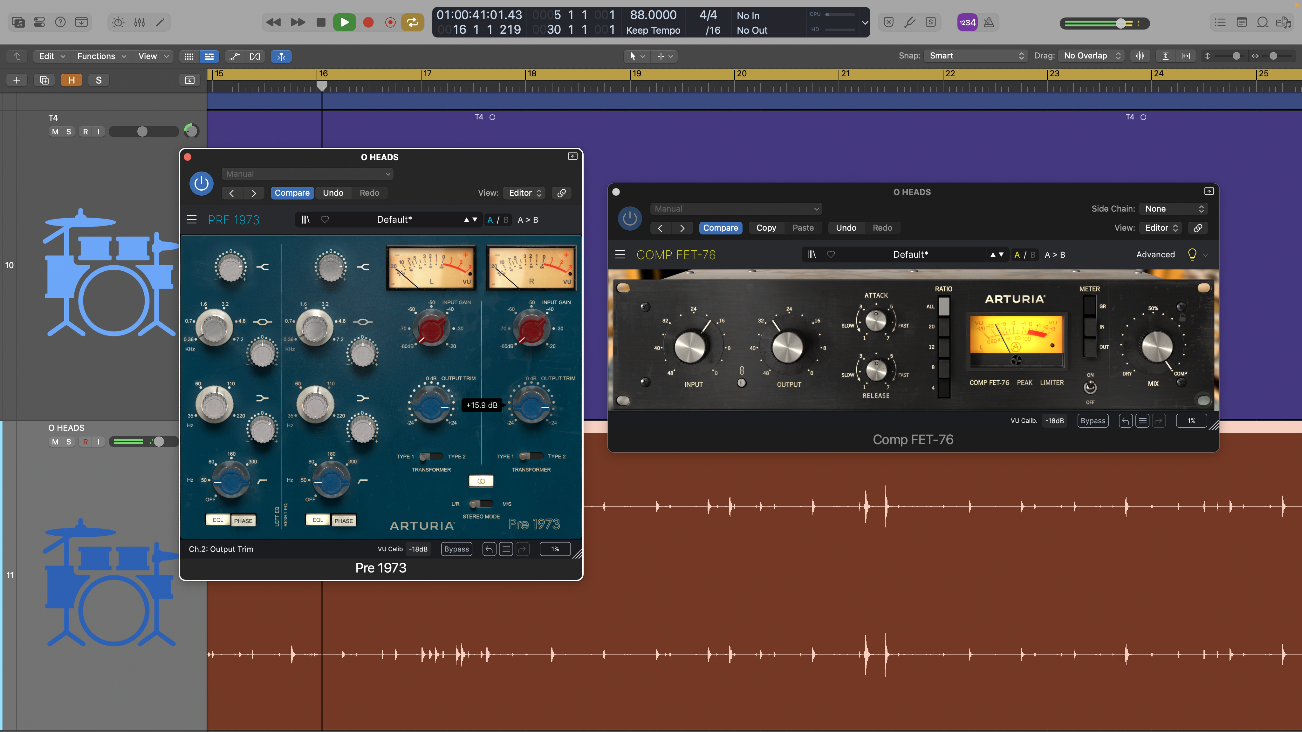
Task: Click the red Record button
Action: tap(368, 22)
